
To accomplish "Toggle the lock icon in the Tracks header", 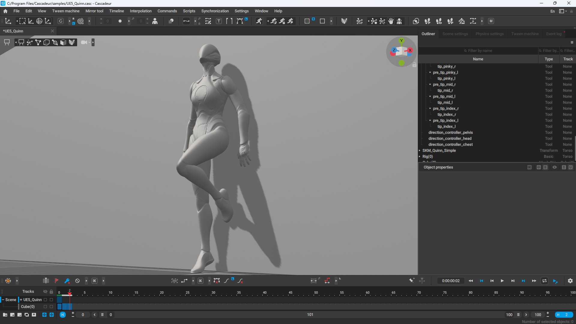I will pyautogui.click(x=51, y=292).
